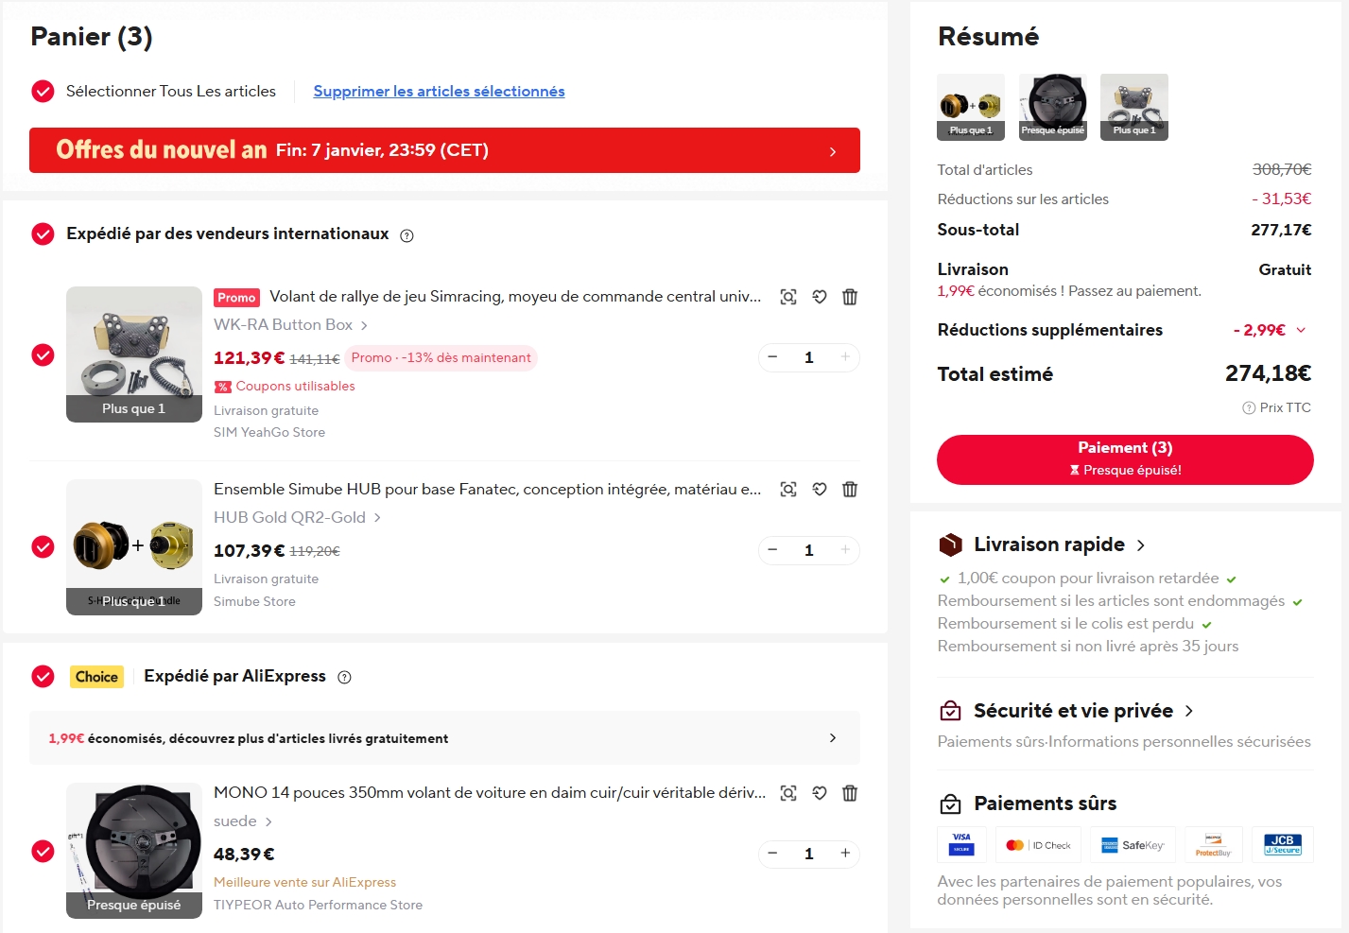The height and width of the screenshot is (933, 1349).
Task: Click the info icon beside 'Expédié par AliExpress'
Action: 345,677
